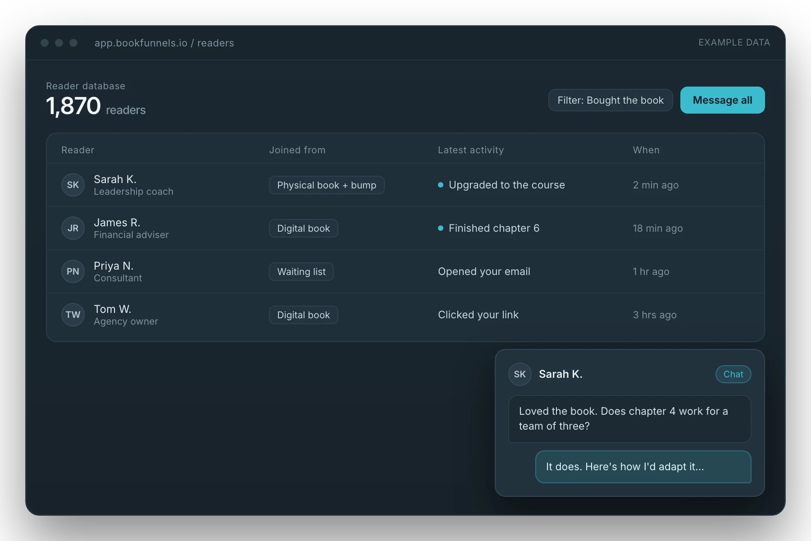Click the Agency owner subtitle
811x541 pixels.
[x=126, y=321]
